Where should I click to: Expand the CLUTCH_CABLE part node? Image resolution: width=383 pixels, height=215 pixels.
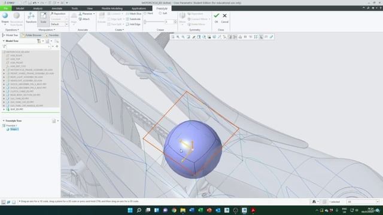click(x=4, y=91)
